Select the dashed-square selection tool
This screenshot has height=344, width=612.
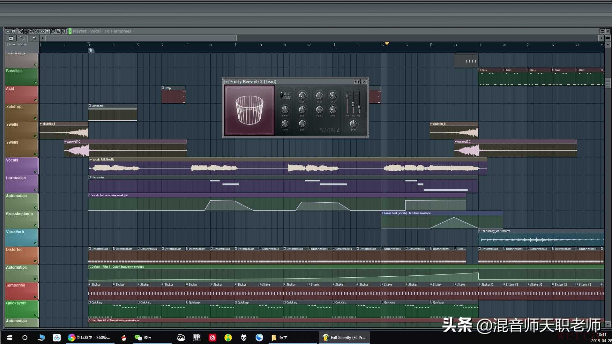[53, 31]
